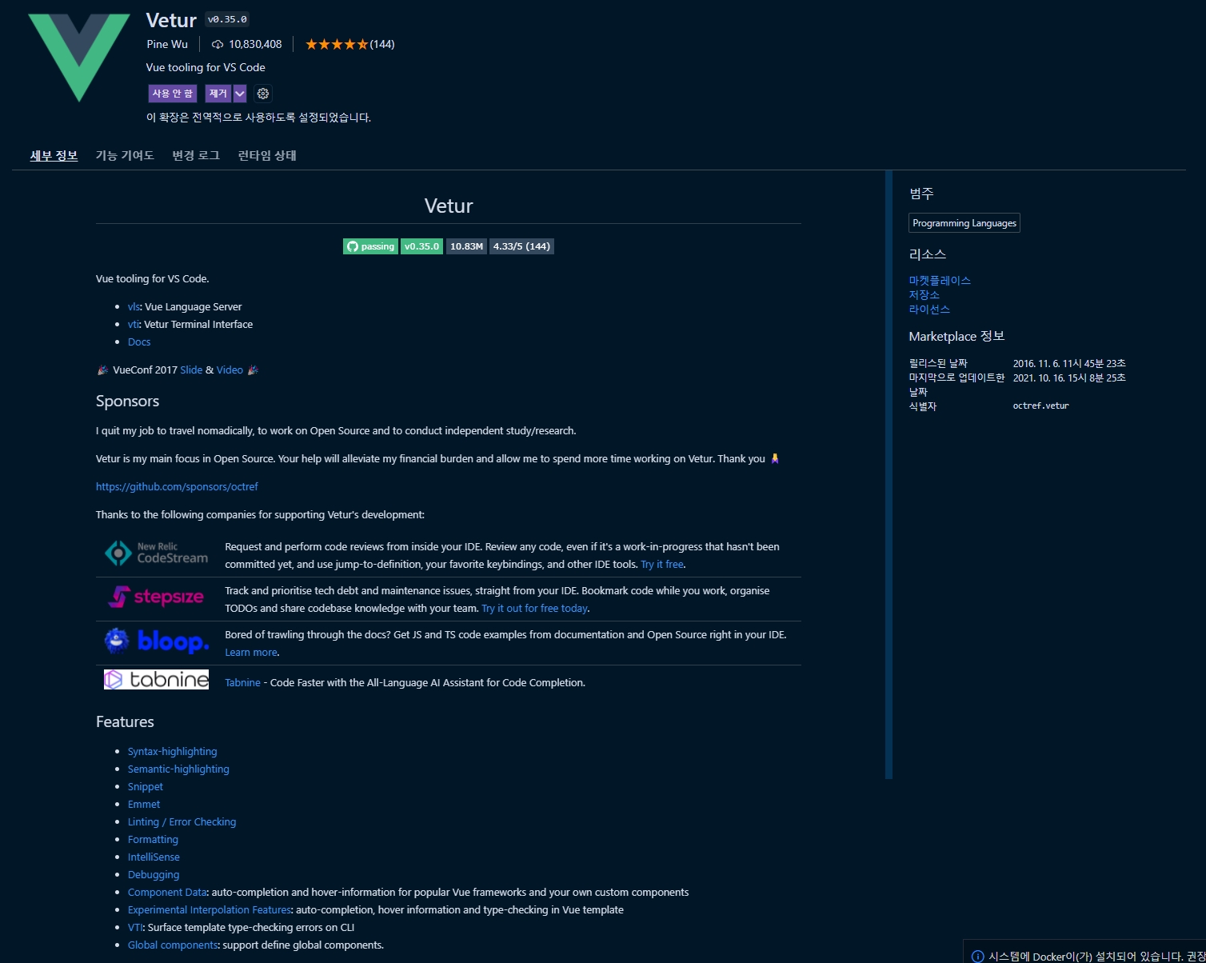Image resolution: width=1206 pixels, height=963 pixels.
Task: Click the New Relic CodeStream sponsor logo
Action: coord(155,553)
